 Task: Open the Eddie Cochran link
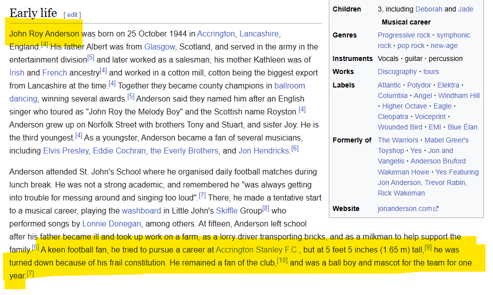[x=119, y=151]
